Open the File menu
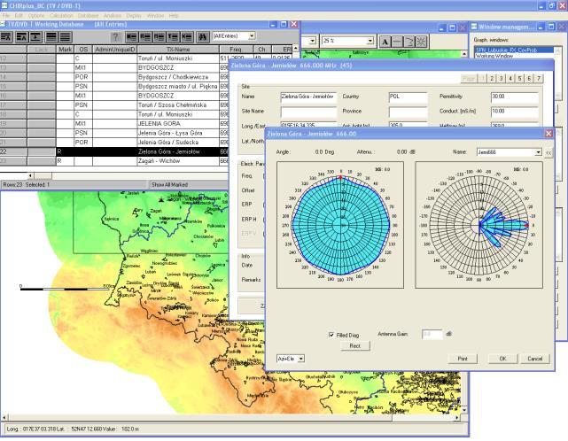Viewport: 568px width, 441px height. point(6,16)
